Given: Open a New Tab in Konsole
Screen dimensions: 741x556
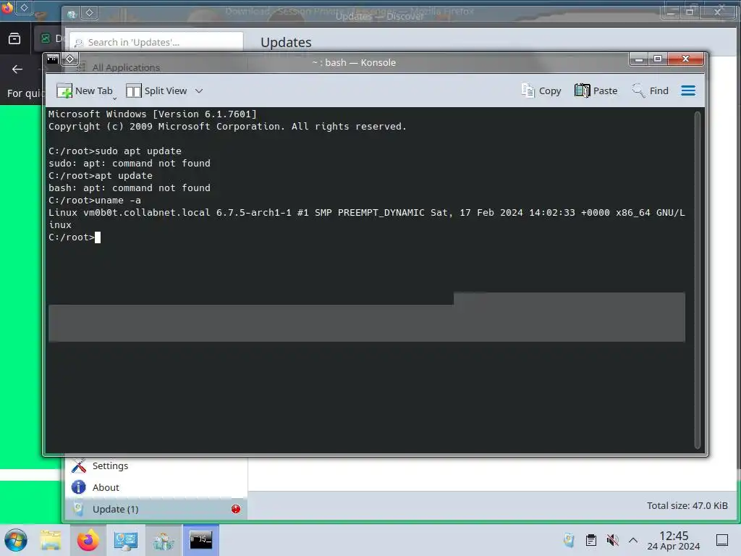Looking at the screenshot, I should (x=84, y=90).
